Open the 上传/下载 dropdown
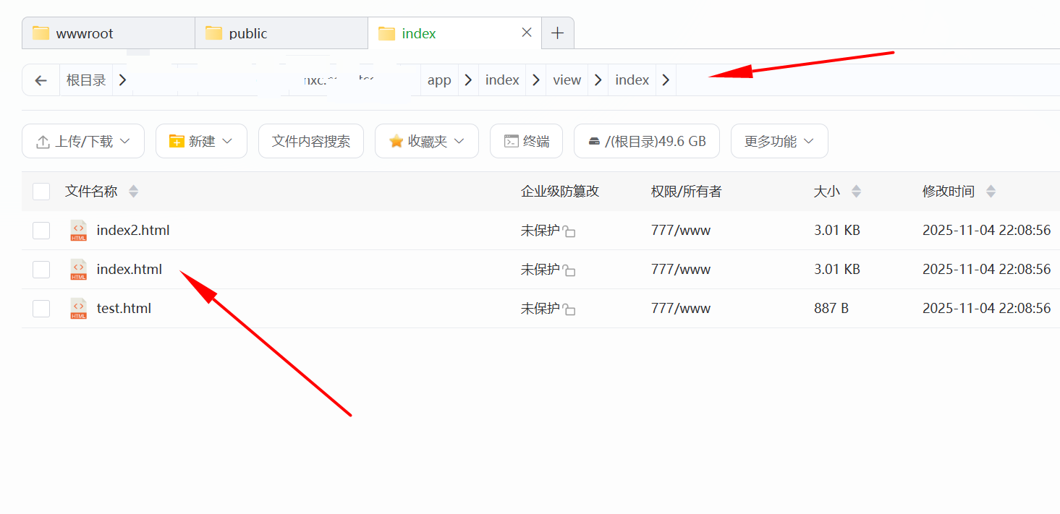Viewport: 1060px width, 514px height. coord(83,141)
